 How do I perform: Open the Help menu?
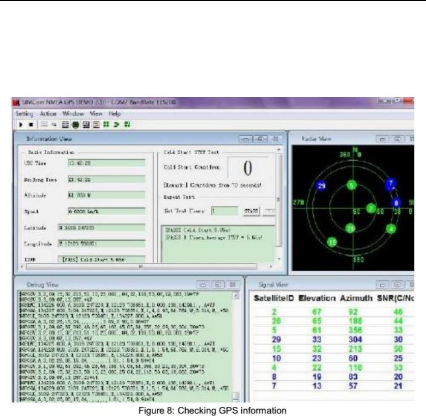coord(115,114)
